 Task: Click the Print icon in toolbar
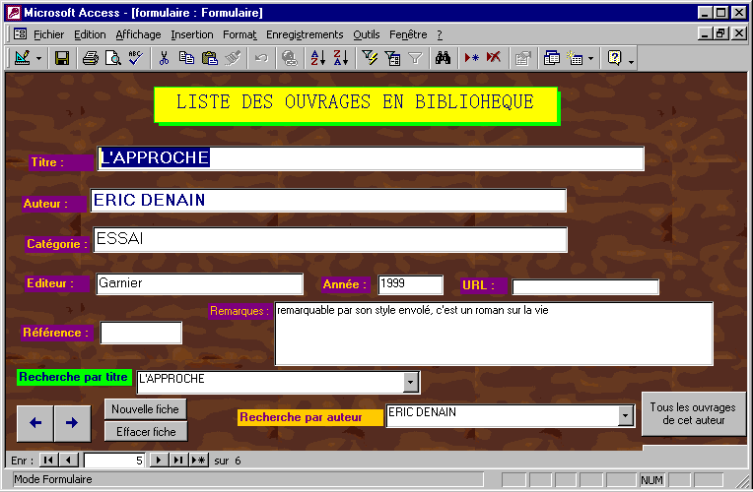[91, 58]
